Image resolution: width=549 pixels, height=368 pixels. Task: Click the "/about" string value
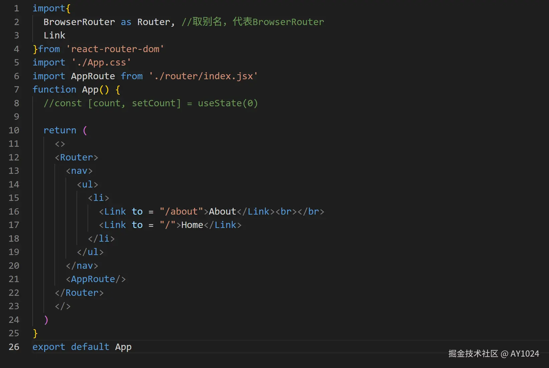[182, 212]
